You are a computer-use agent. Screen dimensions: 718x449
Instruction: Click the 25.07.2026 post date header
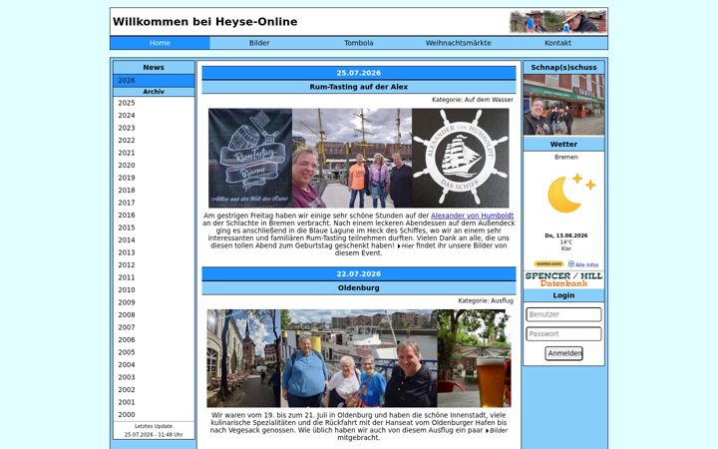pos(359,73)
